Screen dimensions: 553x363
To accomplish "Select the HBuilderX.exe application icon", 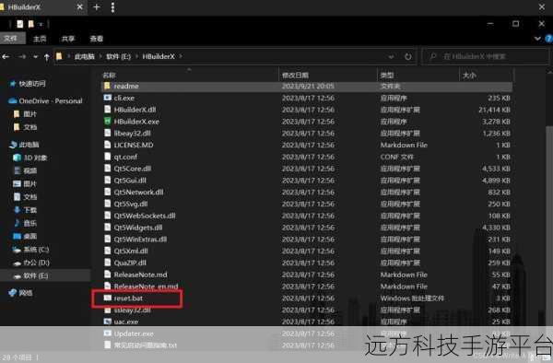I will tap(108, 122).
